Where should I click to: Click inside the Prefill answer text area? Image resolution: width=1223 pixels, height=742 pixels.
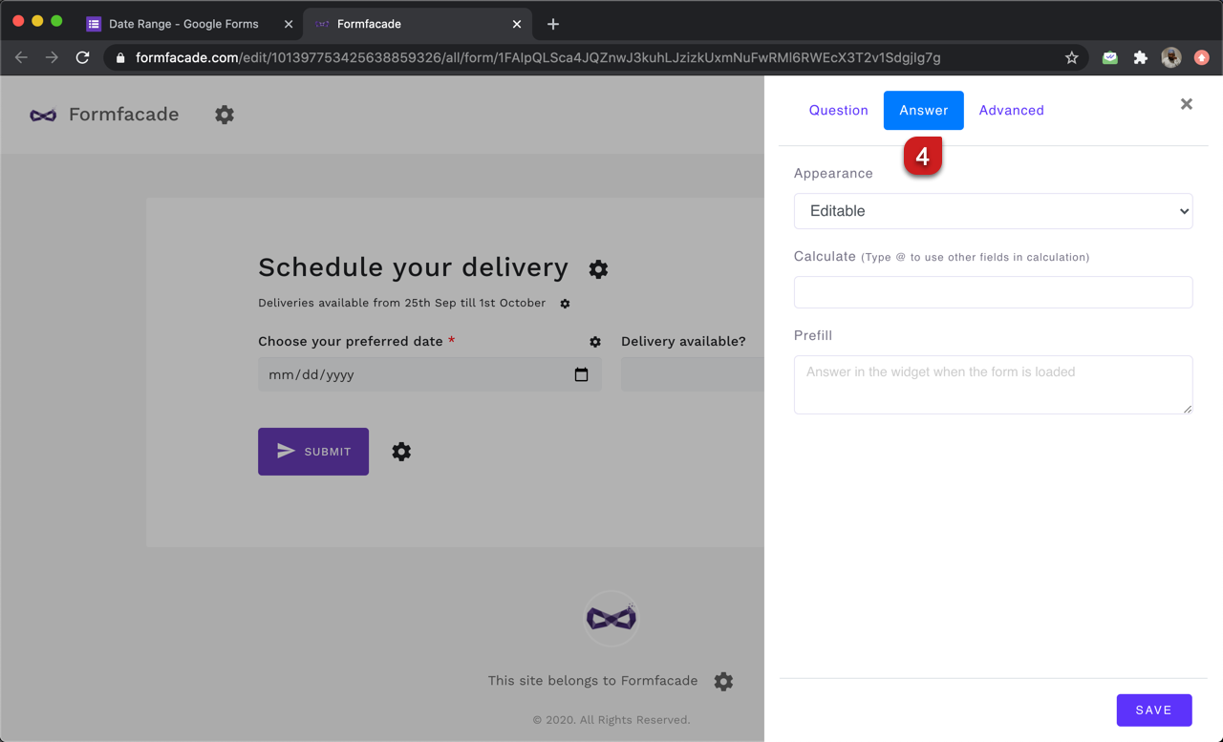(x=993, y=384)
